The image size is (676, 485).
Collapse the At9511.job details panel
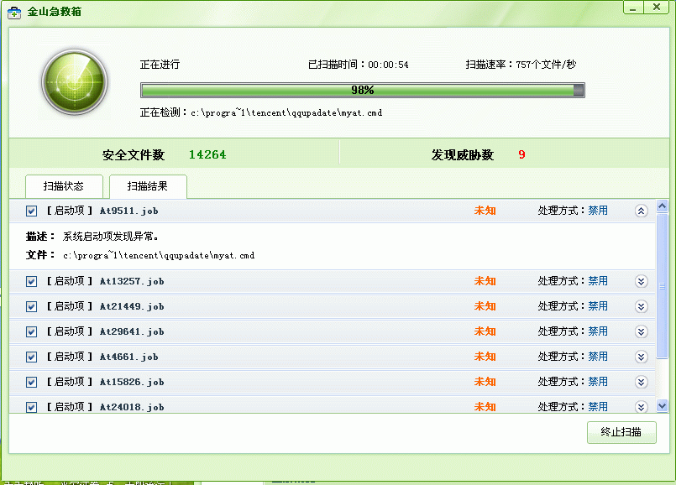tap(641, 211)
